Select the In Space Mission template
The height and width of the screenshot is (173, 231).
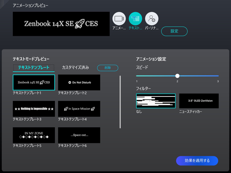79,109
